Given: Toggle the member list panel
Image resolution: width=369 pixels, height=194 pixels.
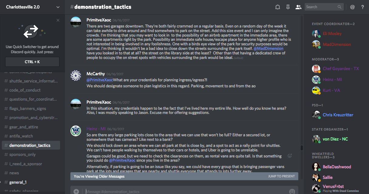Looking at the screenshot, I should tap(298, 7).
